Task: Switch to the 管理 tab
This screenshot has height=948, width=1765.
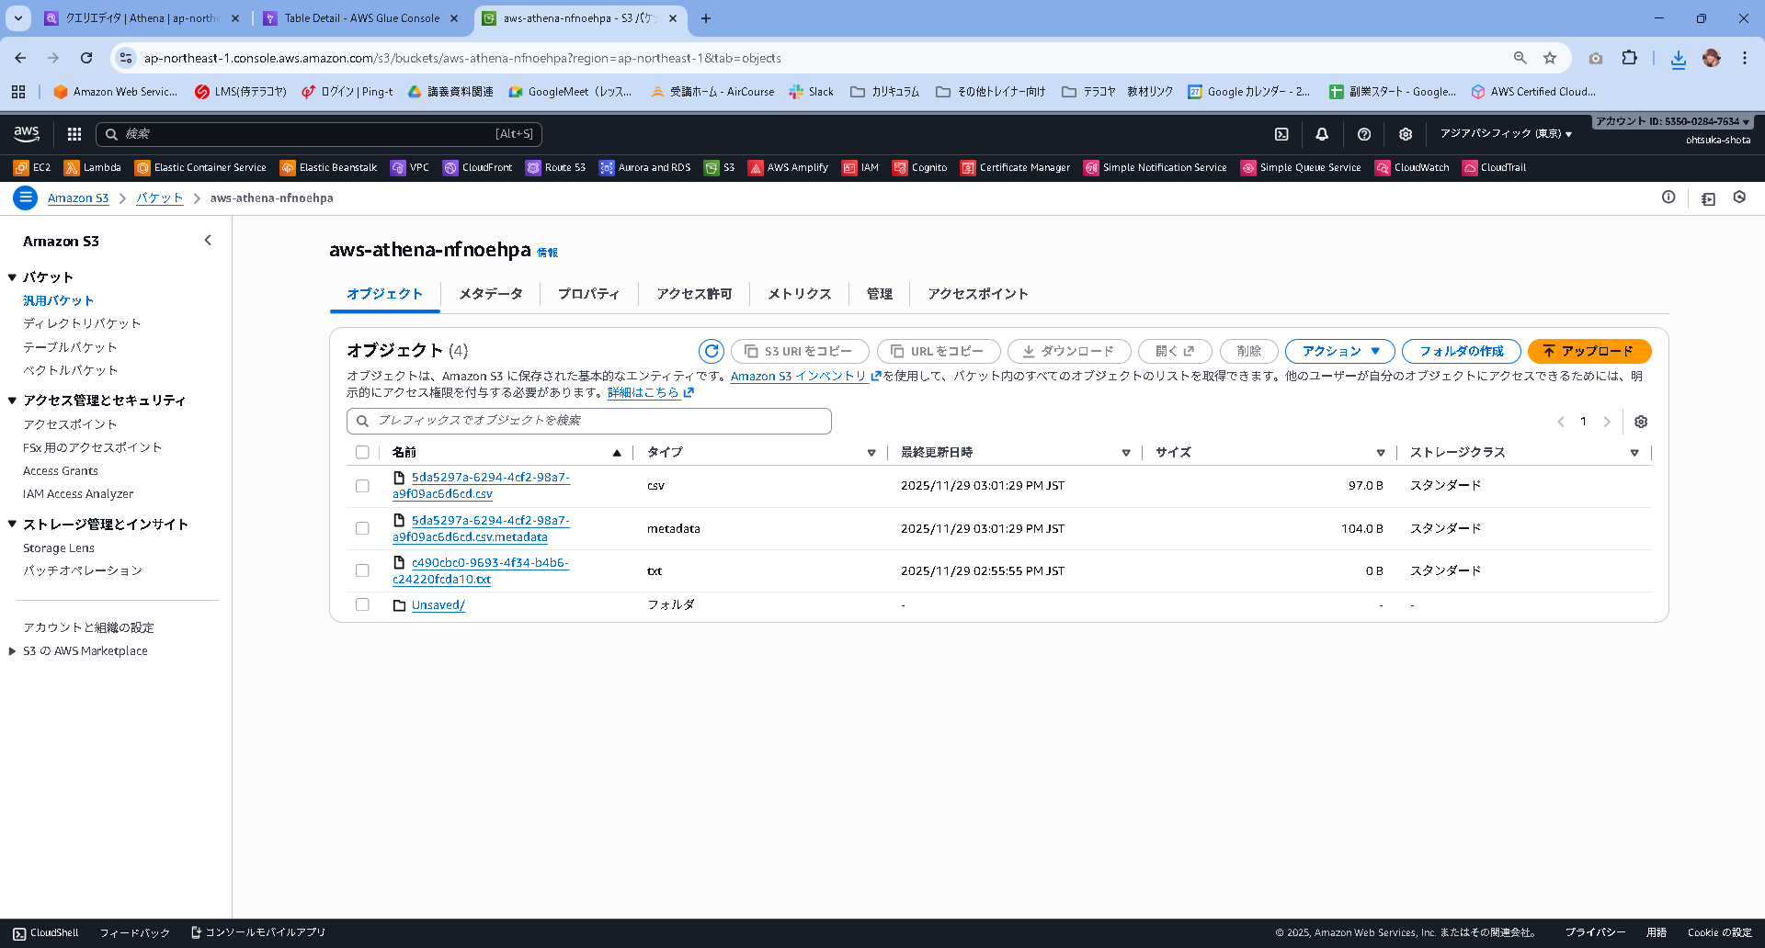Action: point(880,294)
